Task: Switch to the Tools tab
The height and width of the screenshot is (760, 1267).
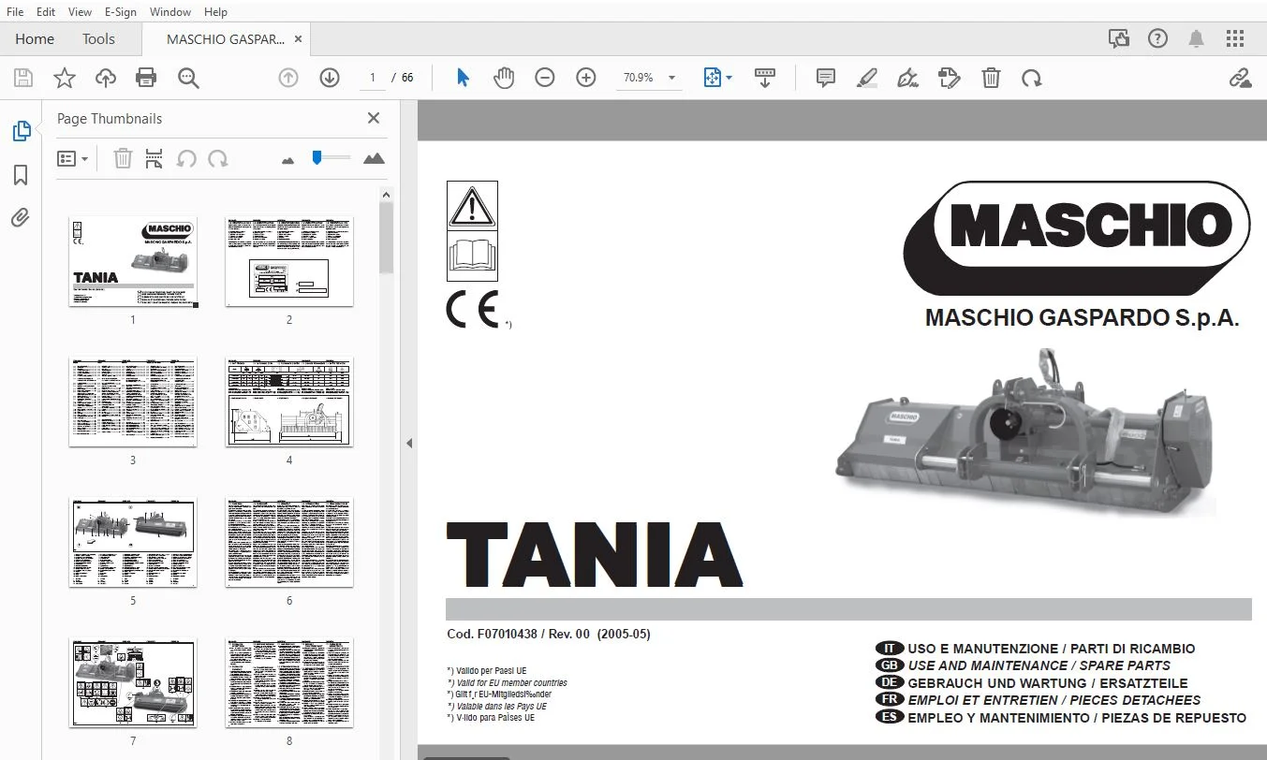Action: click(x=98, y=39)
